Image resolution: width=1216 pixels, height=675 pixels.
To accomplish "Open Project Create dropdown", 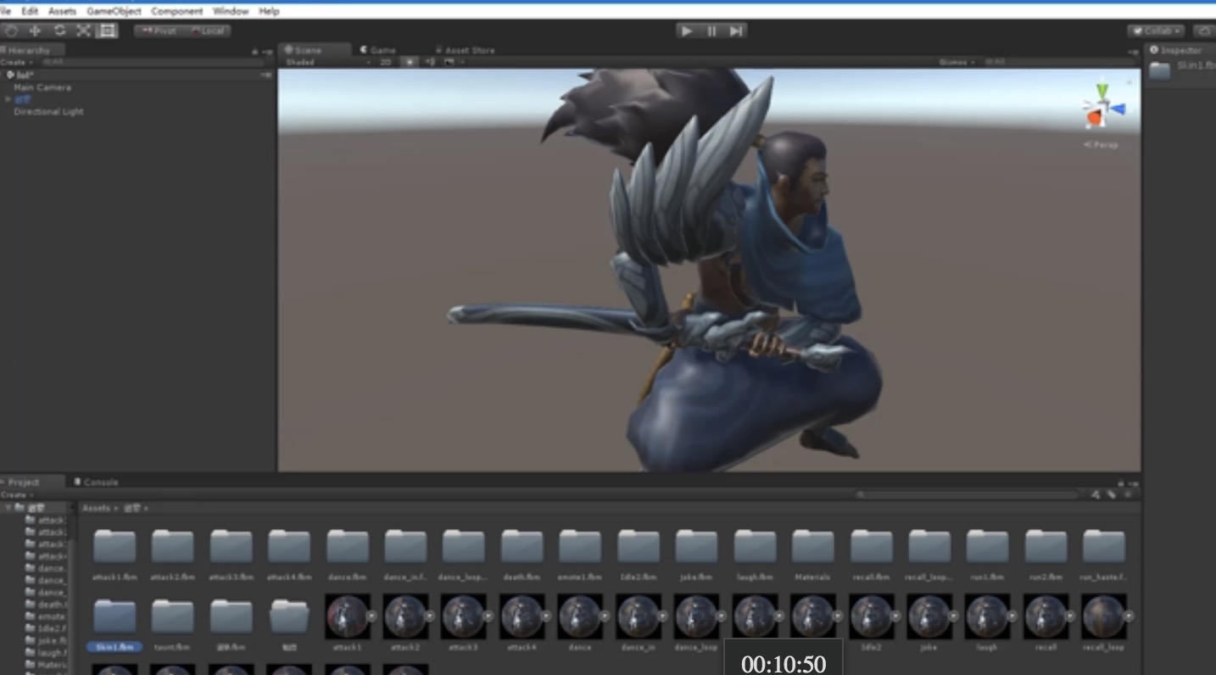I will (x=16, y=494).
